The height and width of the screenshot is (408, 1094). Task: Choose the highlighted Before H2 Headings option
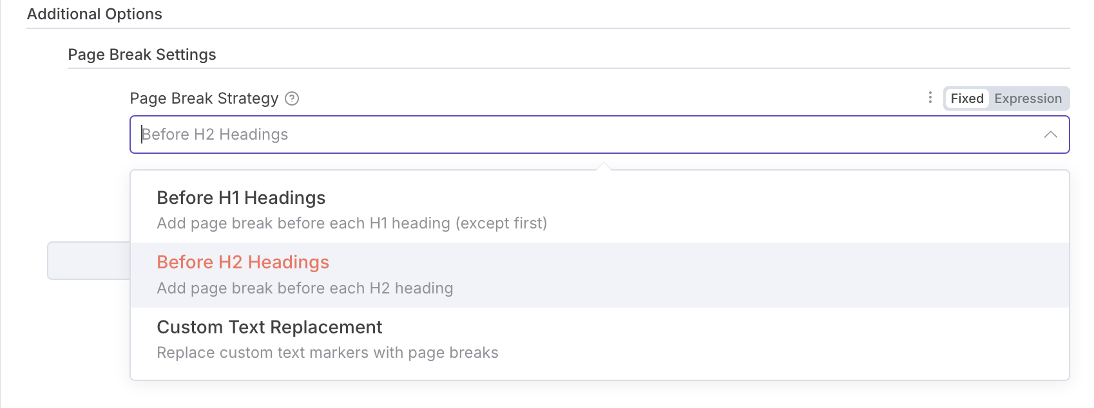click(243, 262)
